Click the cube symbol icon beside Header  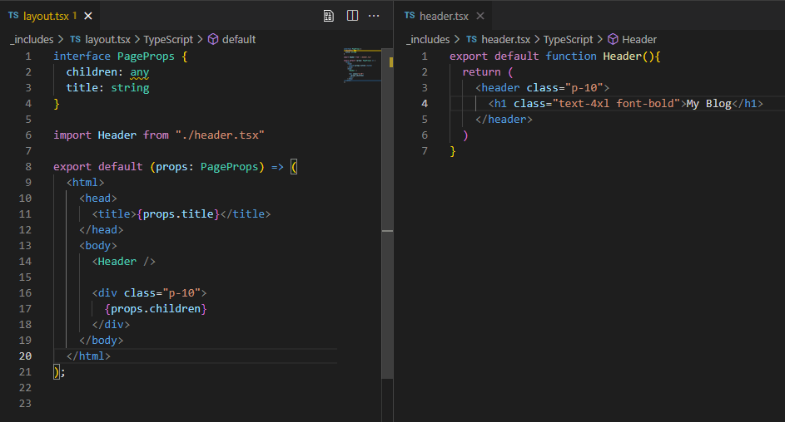pyautogui.click(x=613, y=39)
